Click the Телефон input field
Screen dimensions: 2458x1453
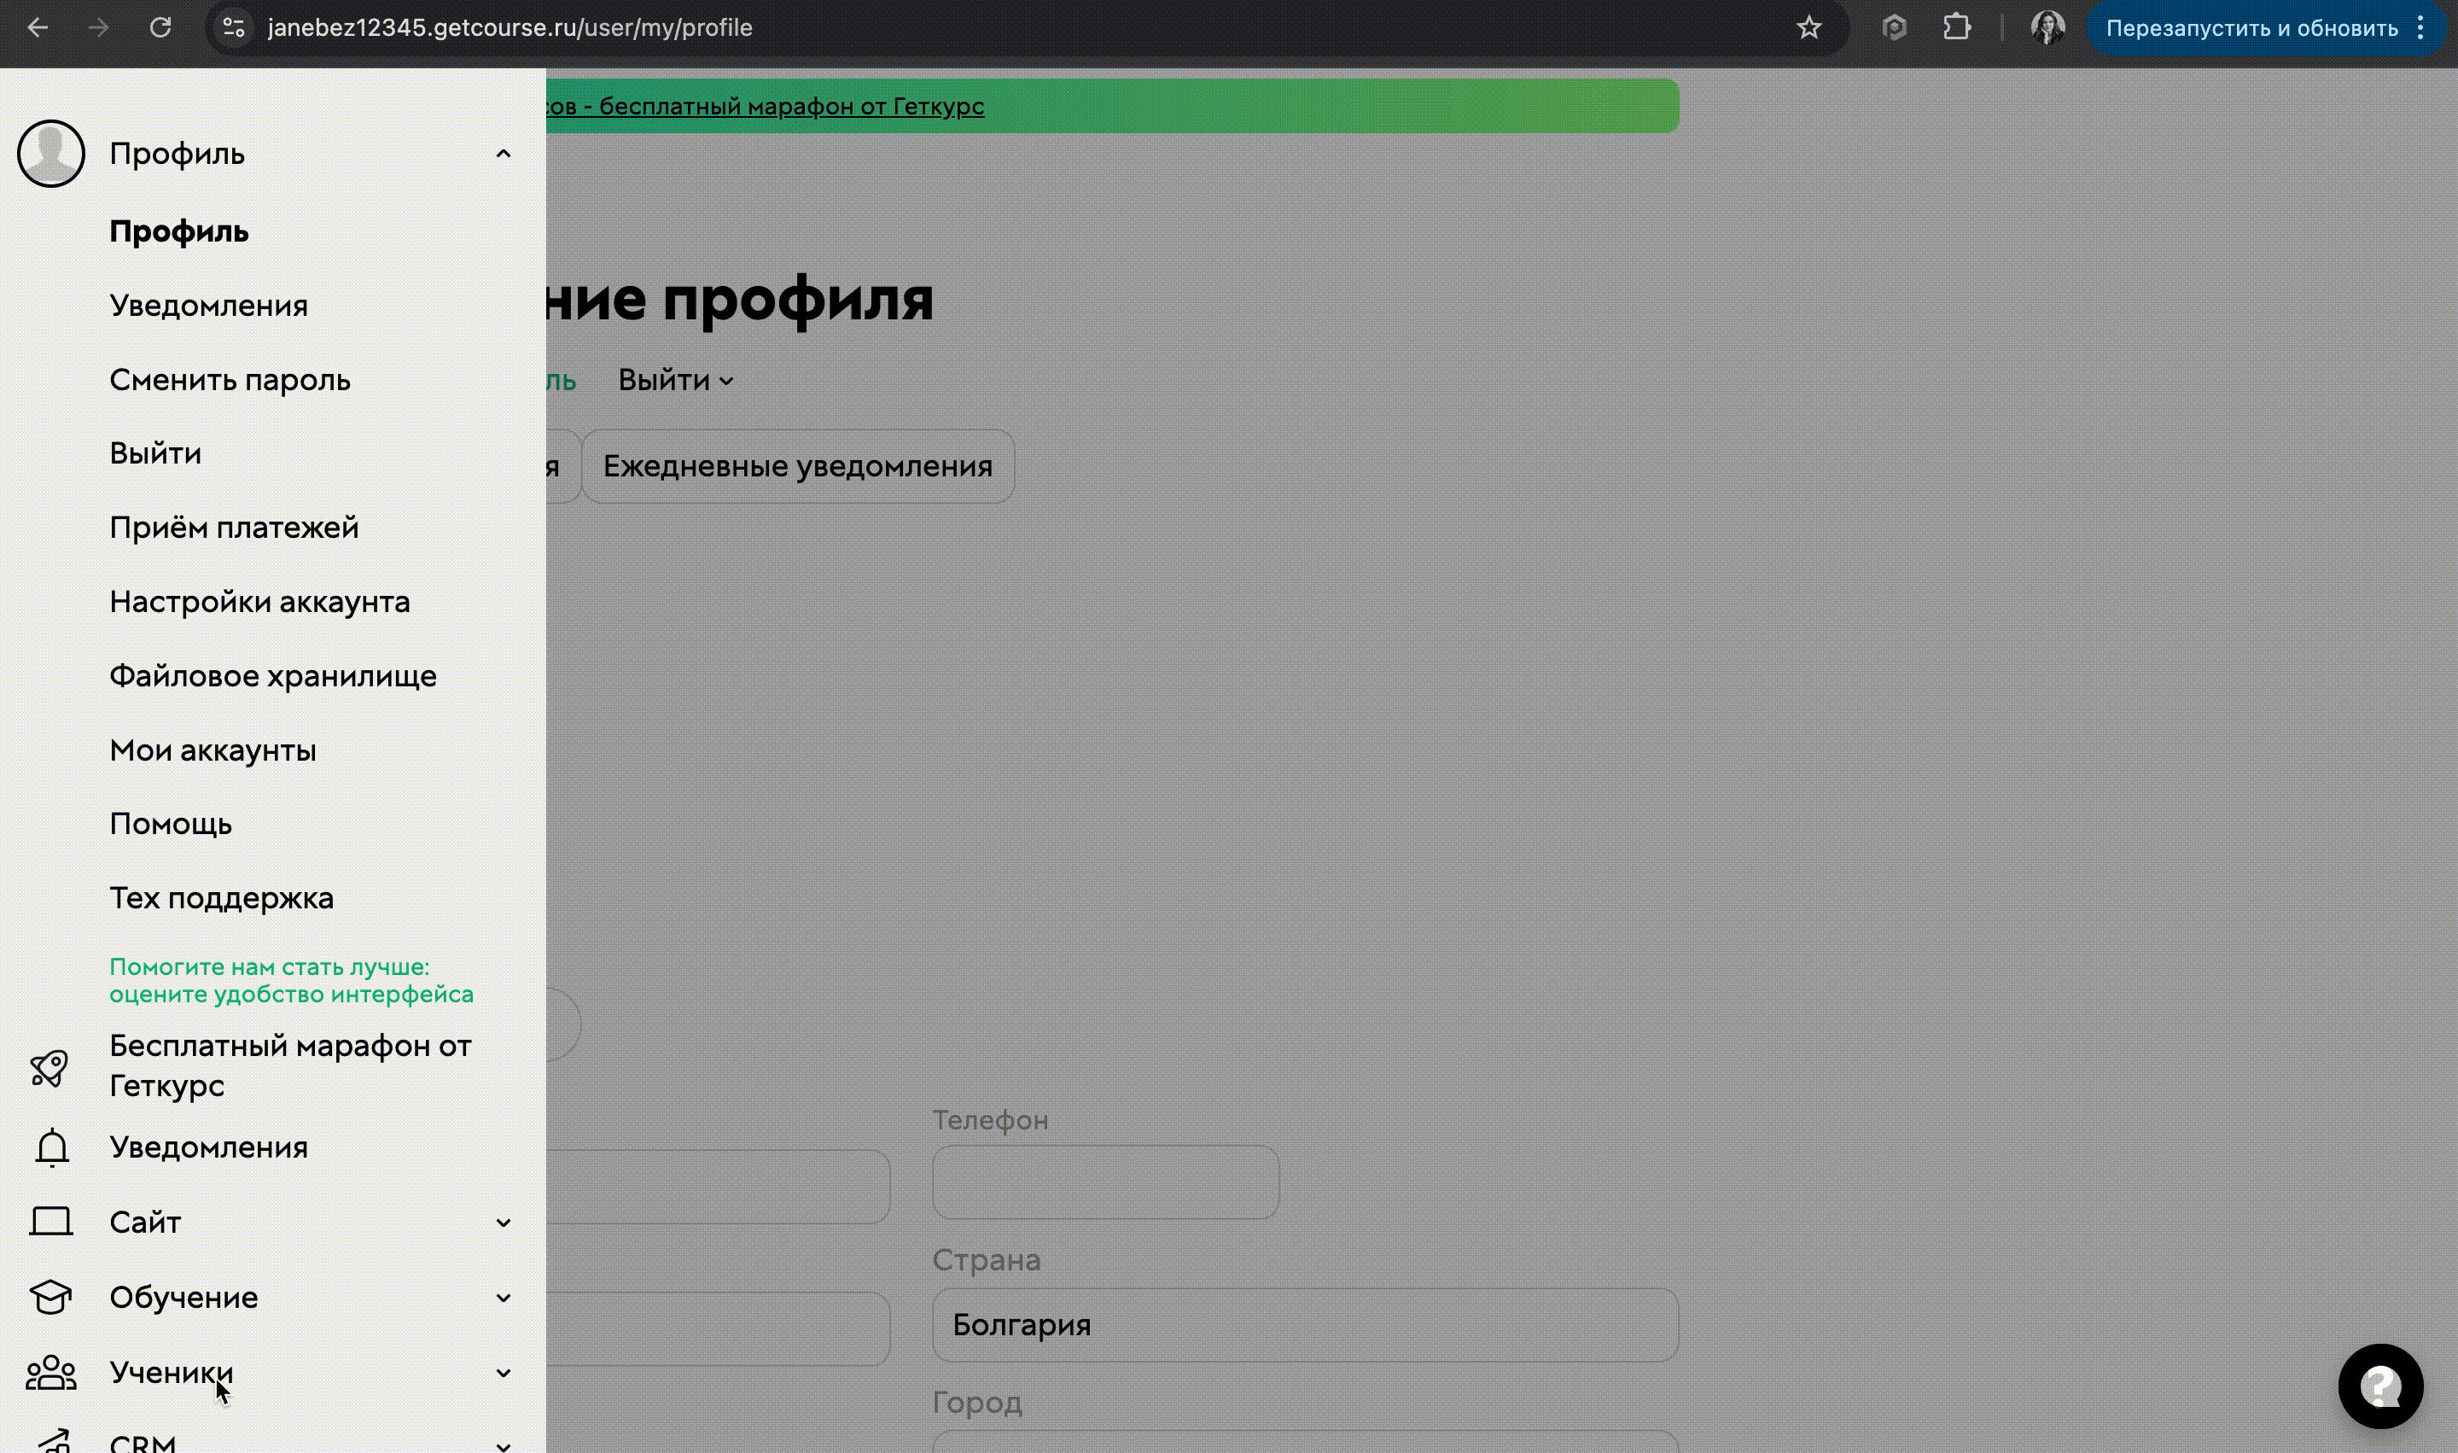1104,1182
